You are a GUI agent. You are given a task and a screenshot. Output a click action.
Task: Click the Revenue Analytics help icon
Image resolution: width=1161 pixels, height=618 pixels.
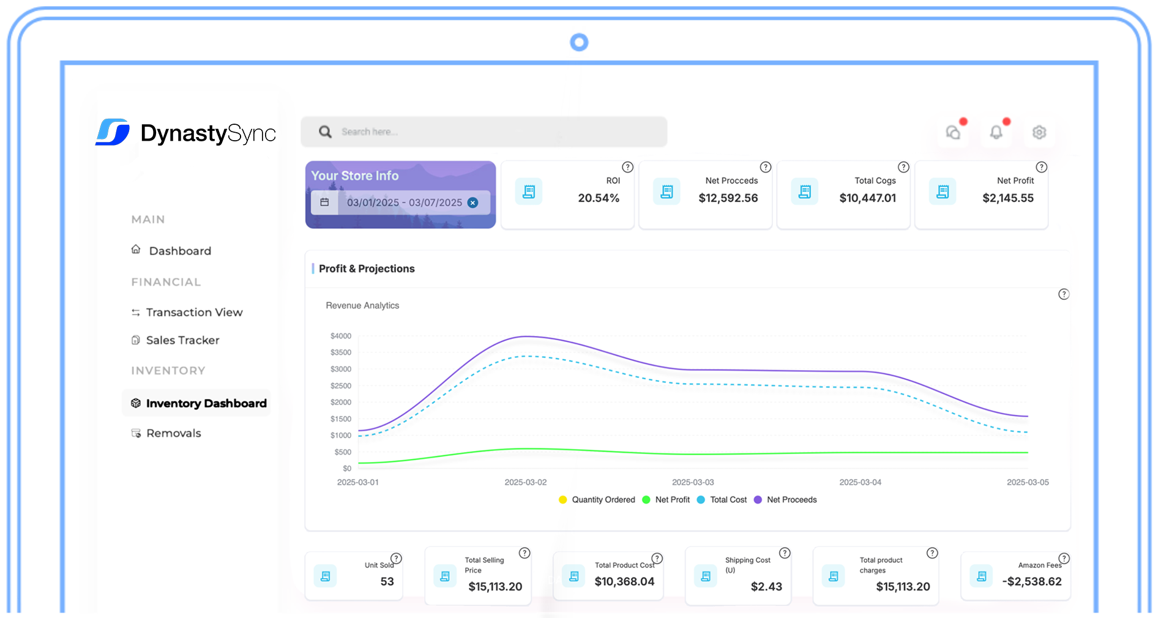(x=1064, y=294)
